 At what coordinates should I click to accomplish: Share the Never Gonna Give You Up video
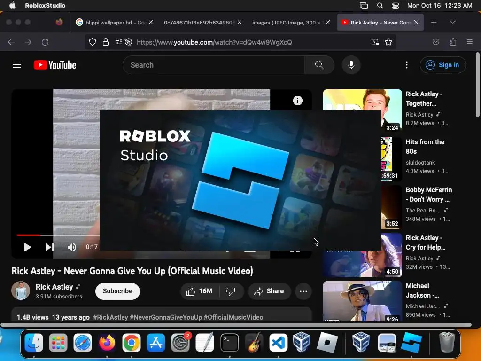coord(269,291)
